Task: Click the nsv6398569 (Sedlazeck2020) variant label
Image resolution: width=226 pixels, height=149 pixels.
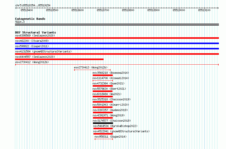Action: point(35,35)
